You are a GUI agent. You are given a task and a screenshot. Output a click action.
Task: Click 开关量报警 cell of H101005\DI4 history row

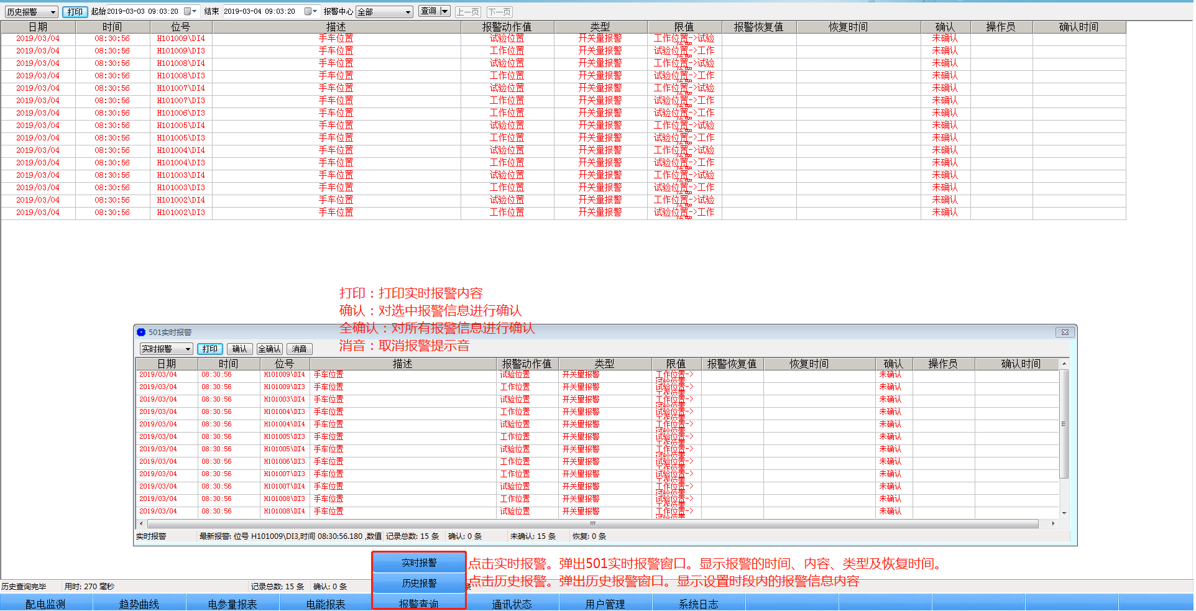(x=600, y=126)
